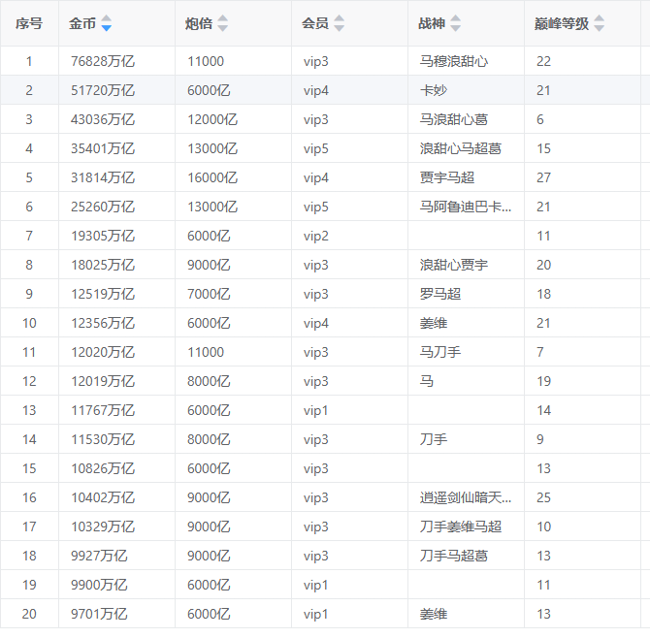This screenshot has width=650, height=638.
Task: Click row number 20 in 序号 column
Action: click(29, 614)
